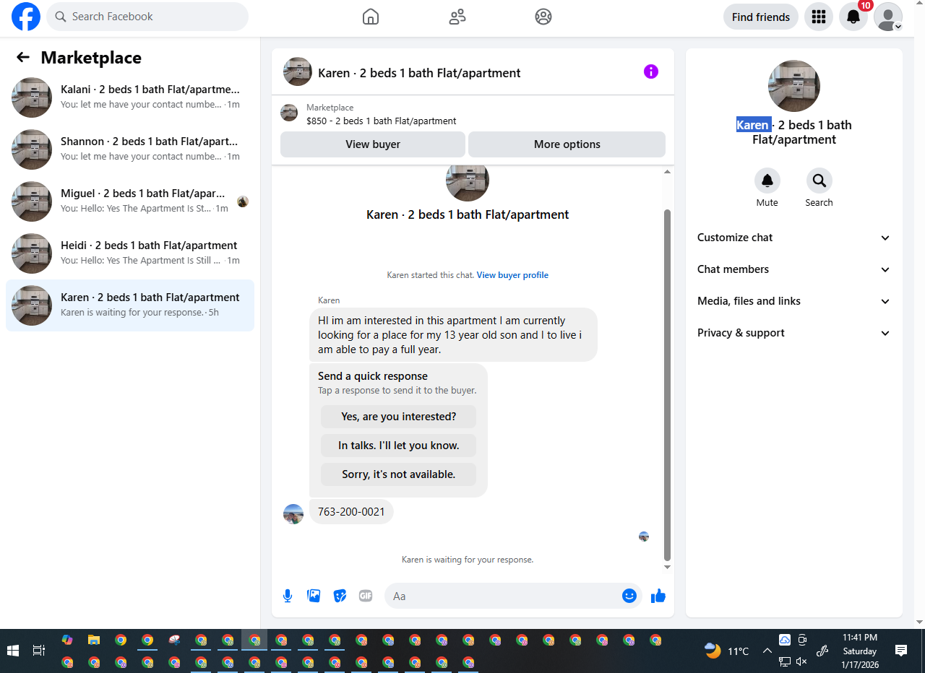Image resolution: width=925 pixels, height=673 pixels.
Task: Choose a sticker using sticker icon
Action: tap(340, 596)
